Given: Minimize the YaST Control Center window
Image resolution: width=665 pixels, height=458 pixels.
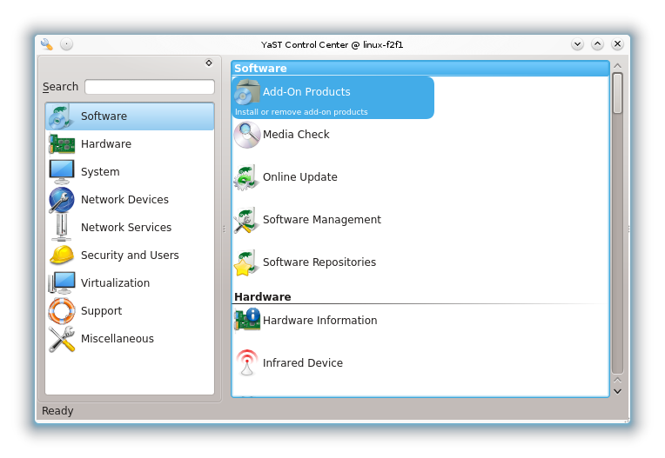Looking at the screenshot, I should tap(577, 44).
